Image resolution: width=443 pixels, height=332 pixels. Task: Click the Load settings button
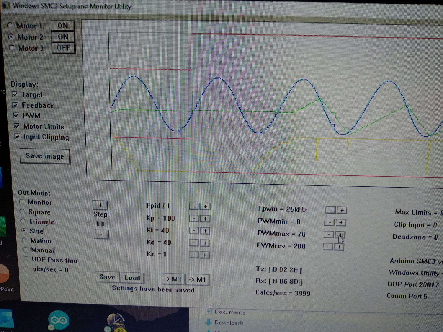(132, 278)
